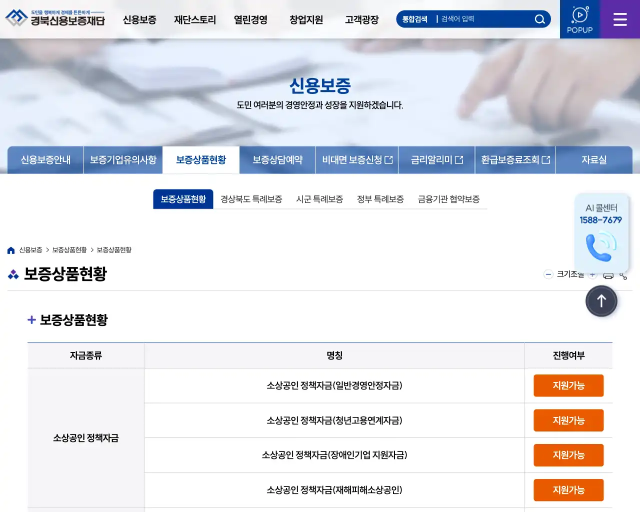Click 지원가능 for 청년고용연계자금
This screenshot has height=512, width=640.
568,420
